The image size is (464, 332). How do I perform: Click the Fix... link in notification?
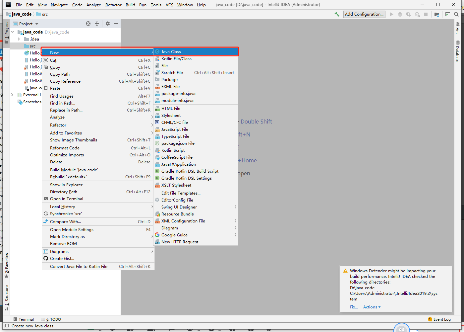[x=354, y=307]
